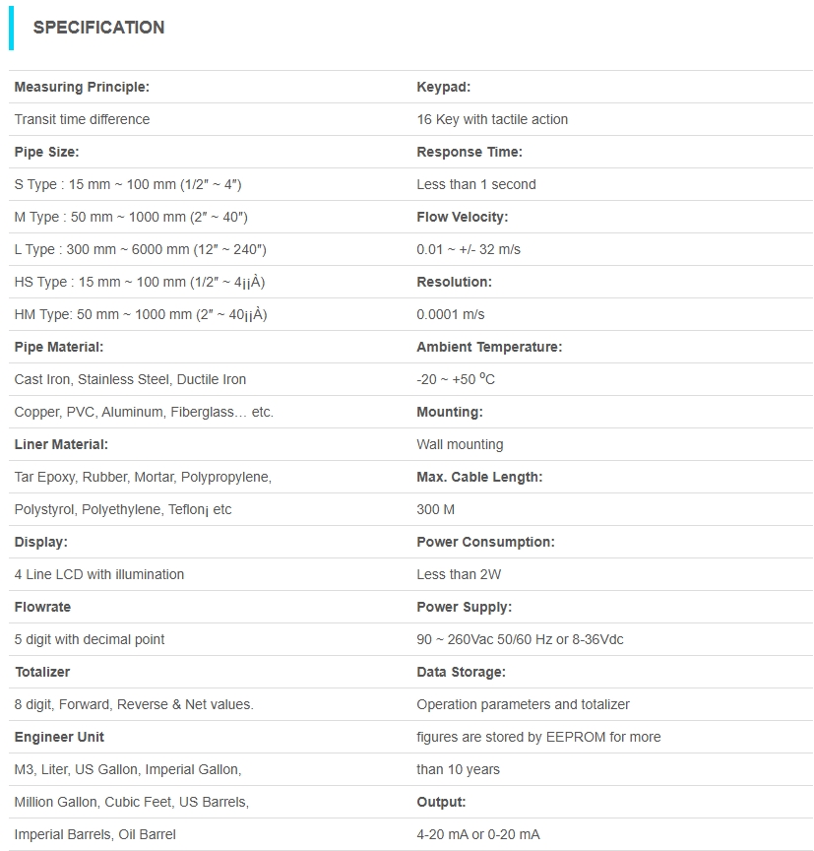
Task: Click the Response Time label
Action: coord(470,152)
